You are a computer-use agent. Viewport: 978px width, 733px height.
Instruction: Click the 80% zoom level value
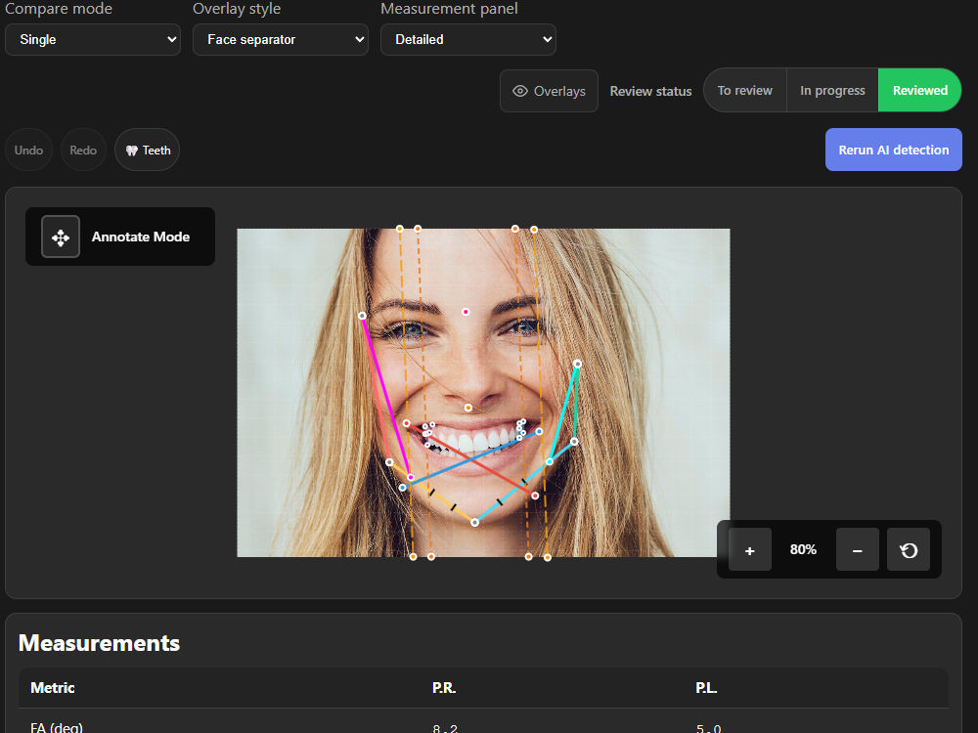[803, 549]
